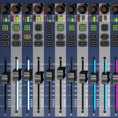118x118 pixels.
Task: Enable channel 13 ON button
Action: pyautogui.click(x=105, y=28)
